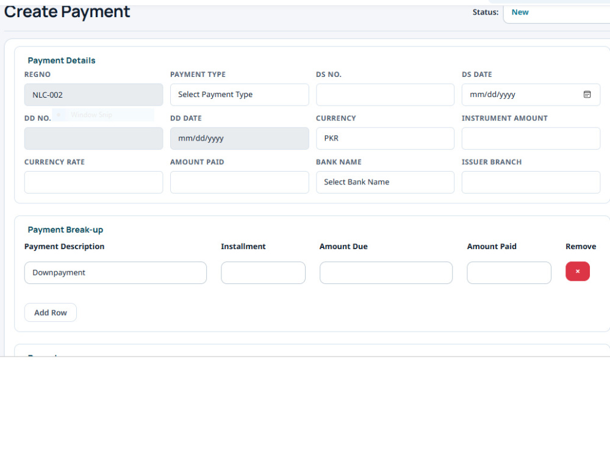610x458 pixels.
Task: Click the Amount Paid field under Payment Details
Action: pos(239,182)
